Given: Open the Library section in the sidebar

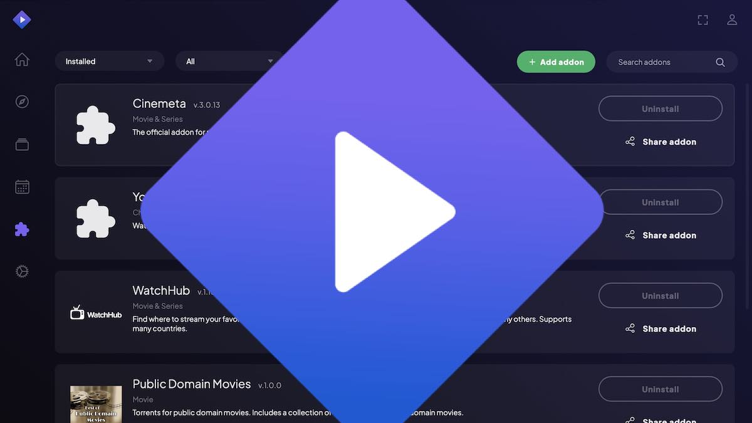Looking at the screenshot, I should (x=22, y=144).
